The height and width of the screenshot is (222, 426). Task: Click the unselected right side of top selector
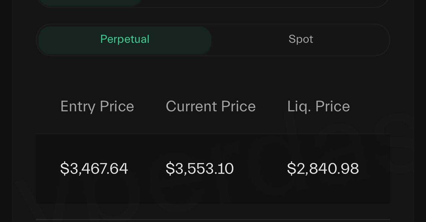point(266,3)
